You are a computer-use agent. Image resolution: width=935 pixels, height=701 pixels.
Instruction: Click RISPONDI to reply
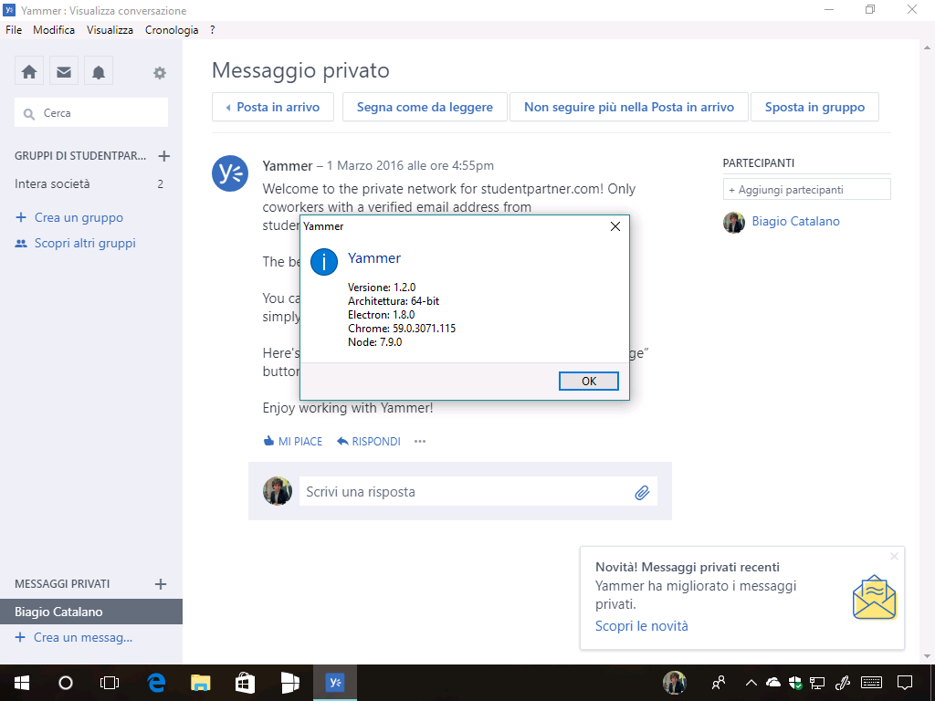pos(369,442)
